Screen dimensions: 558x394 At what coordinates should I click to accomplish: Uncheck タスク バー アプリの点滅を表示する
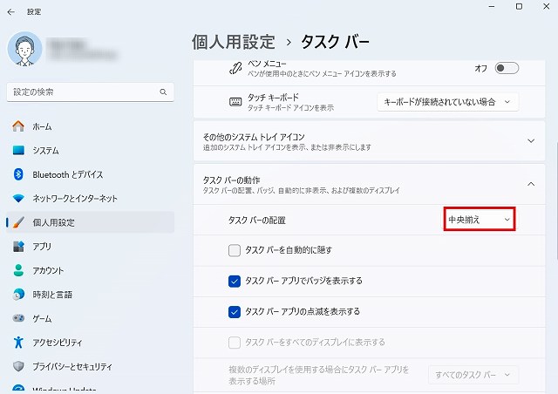coord(234,311)
